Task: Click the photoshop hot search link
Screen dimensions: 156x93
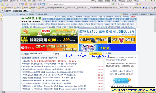Action: [84, 27]
